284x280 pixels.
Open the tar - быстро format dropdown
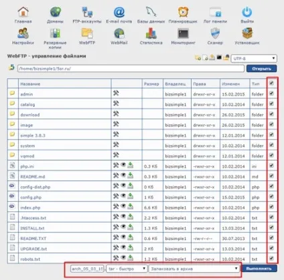click(127, 269)
